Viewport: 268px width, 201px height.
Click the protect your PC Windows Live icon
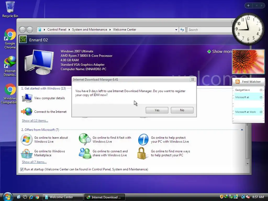[143, 139]
